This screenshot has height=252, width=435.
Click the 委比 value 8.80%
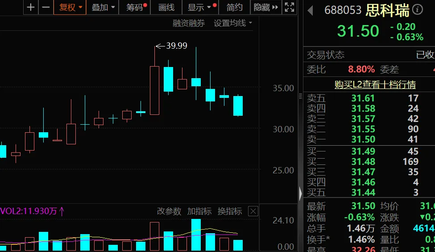tap(361, 69)
